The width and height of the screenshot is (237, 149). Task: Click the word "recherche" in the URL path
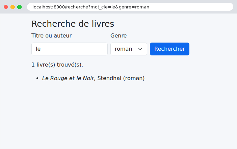click(77, 7)
